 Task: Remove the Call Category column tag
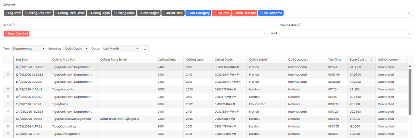[x=188, y=13]
